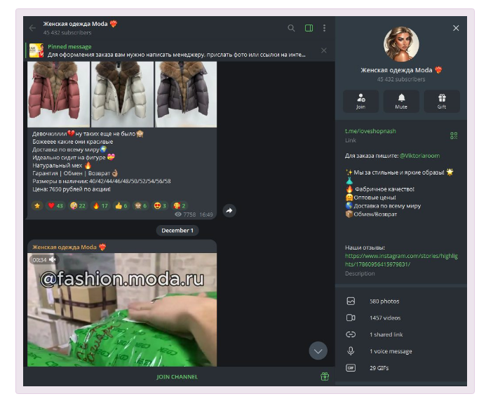Image resolution: width=486 pixels, height=401 pixels.
Task: Open the three-dot more options menu
Action: pos(324,28)
